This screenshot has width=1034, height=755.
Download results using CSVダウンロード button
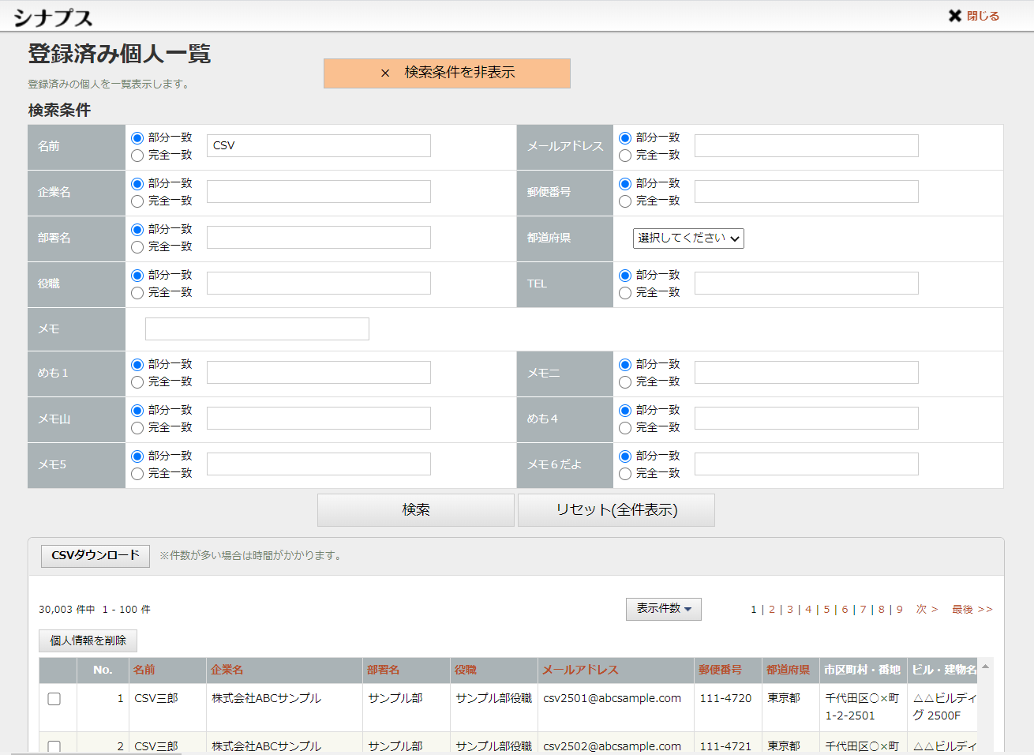(96, 556)
